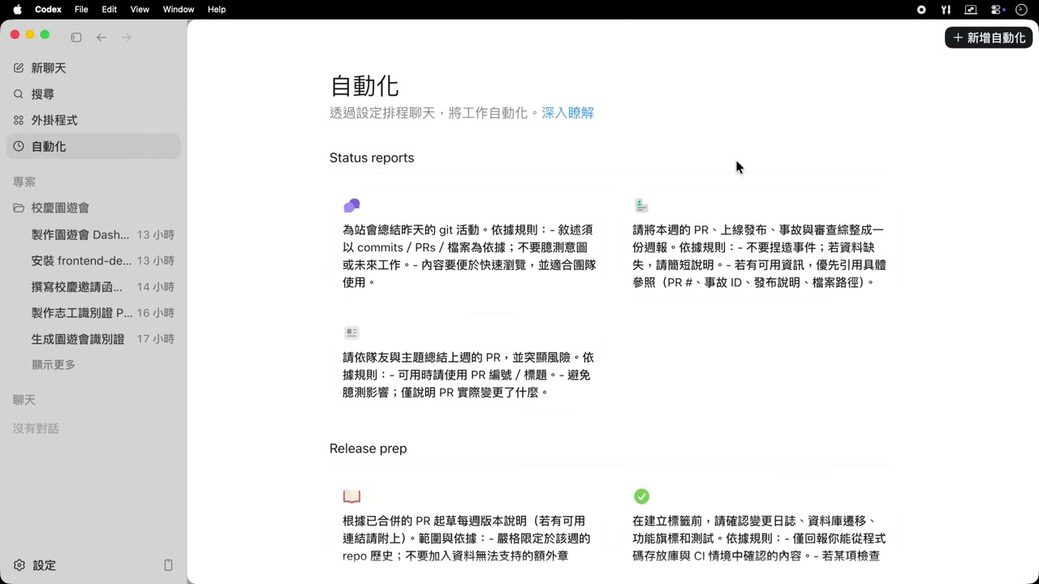Click the 沒有對話 placeholder text
The width and height of the screenshot is (1039, 584).
point(36,429)
